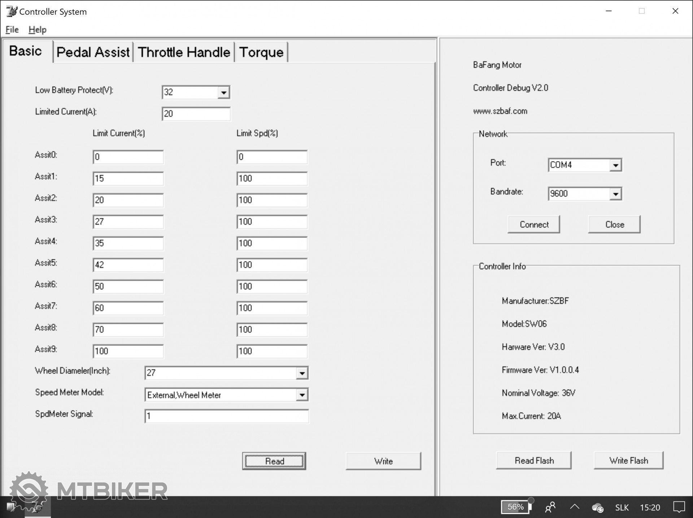The width and height of the screenshot is (693, 518).
Task: Expand the Speed Meter Model dropdown
Action: tap(302, 395)
